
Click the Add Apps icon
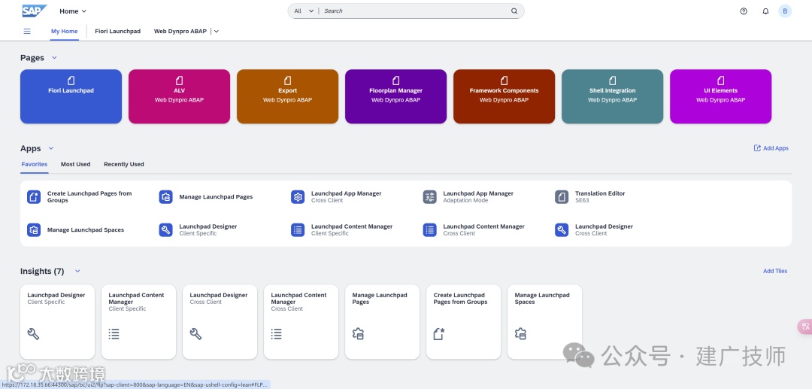coord(757,148)
